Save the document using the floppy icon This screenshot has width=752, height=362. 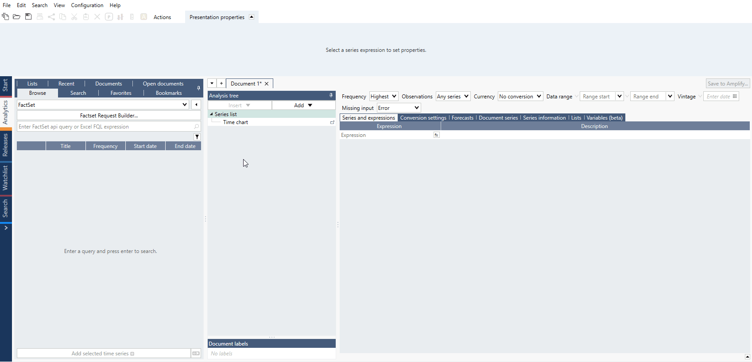(x=28, y=17)
